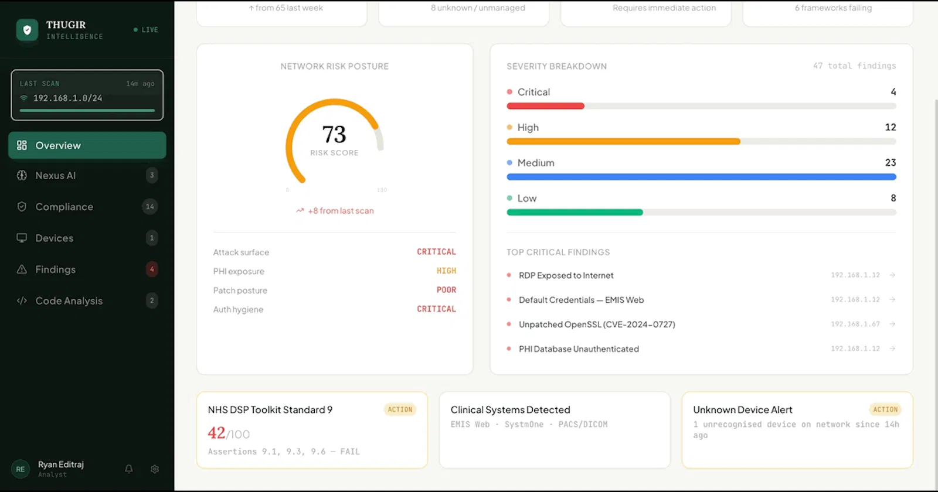Screen dimensions: 938x492
Task: Click Assertions 9.1, 9.3, 9.6 — FAIL text
Action: (x=284, y=452)
